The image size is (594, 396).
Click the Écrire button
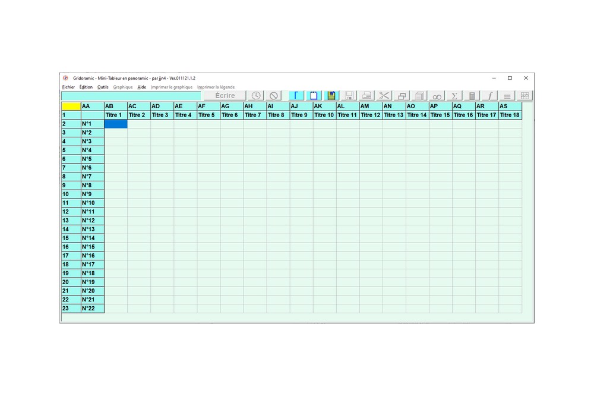coord(225,96)
